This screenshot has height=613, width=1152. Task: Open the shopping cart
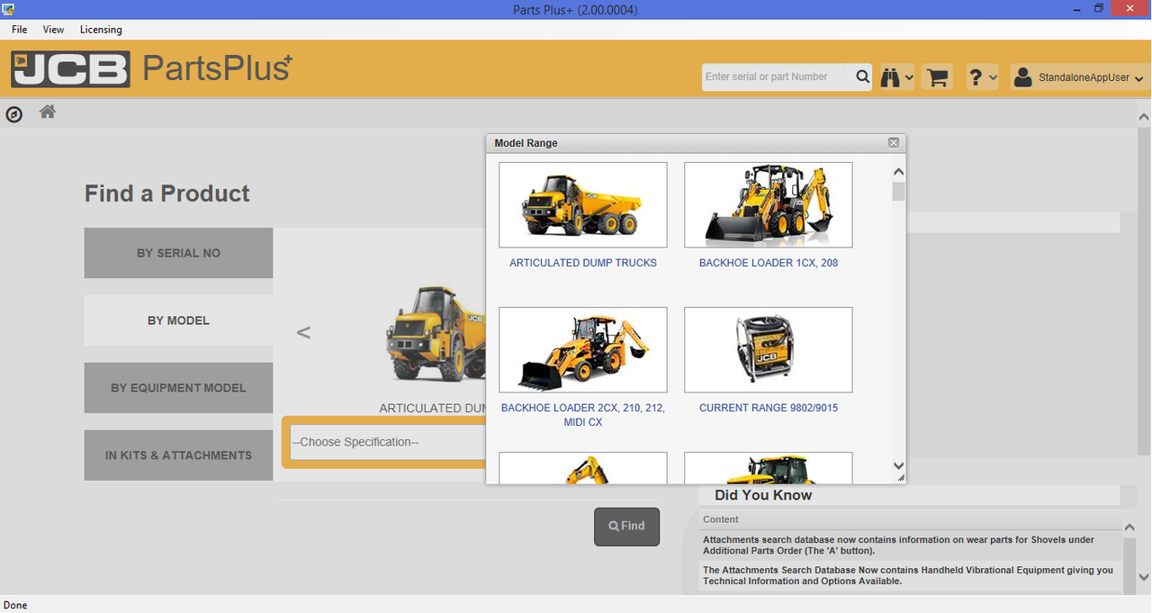pos(938,77)
